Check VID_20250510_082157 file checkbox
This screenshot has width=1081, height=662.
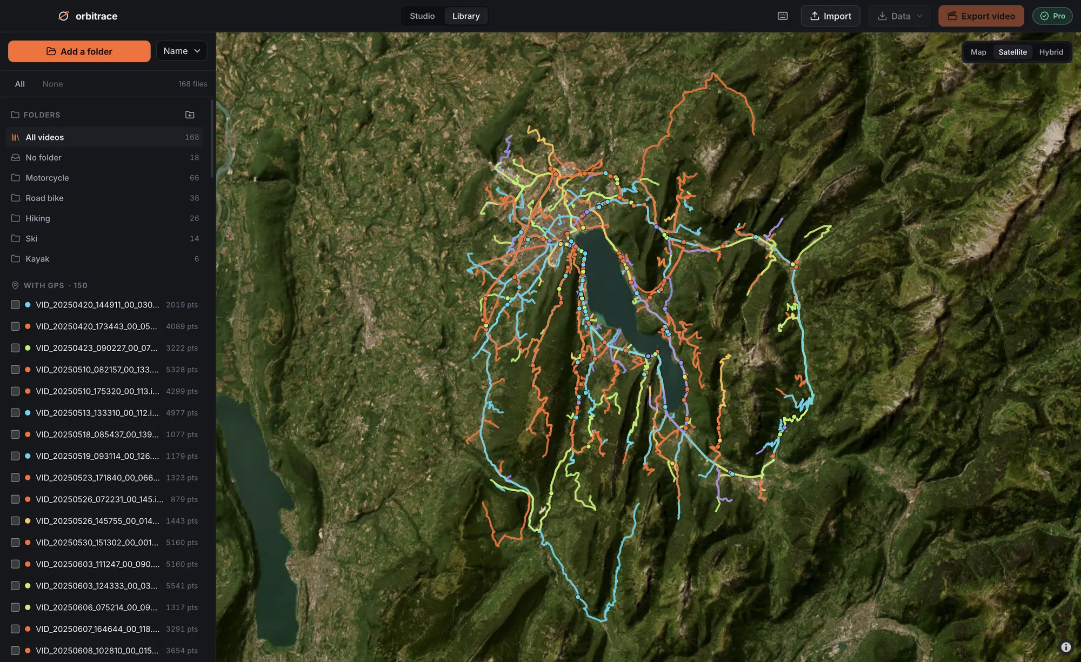(x=15, y=370)
